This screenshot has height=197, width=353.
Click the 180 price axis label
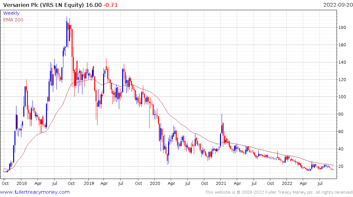pyautogui.click(x=342, y=28)
